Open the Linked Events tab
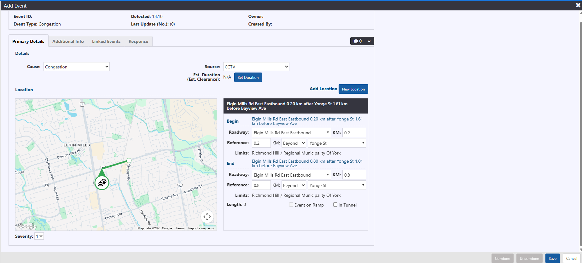 (106, 41)
